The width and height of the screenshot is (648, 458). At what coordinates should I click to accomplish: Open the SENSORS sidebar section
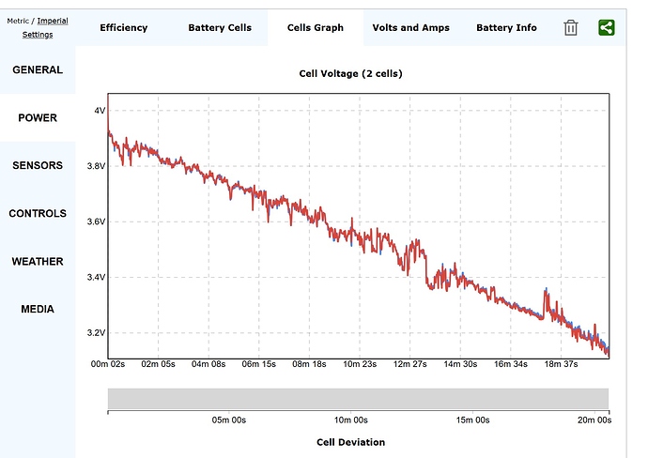[38, 165]
